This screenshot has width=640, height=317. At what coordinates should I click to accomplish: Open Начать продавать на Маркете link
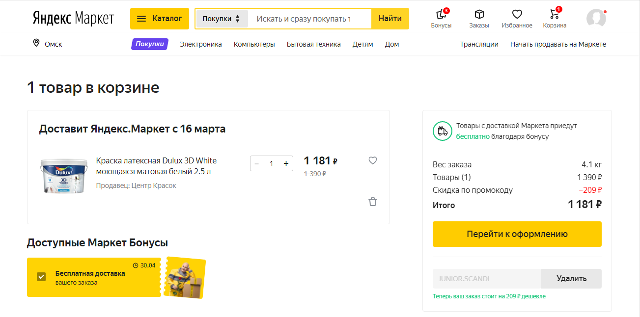coord(558,44)
